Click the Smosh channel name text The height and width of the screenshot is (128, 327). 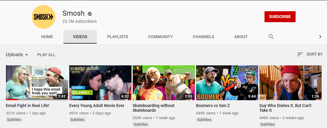73,13
